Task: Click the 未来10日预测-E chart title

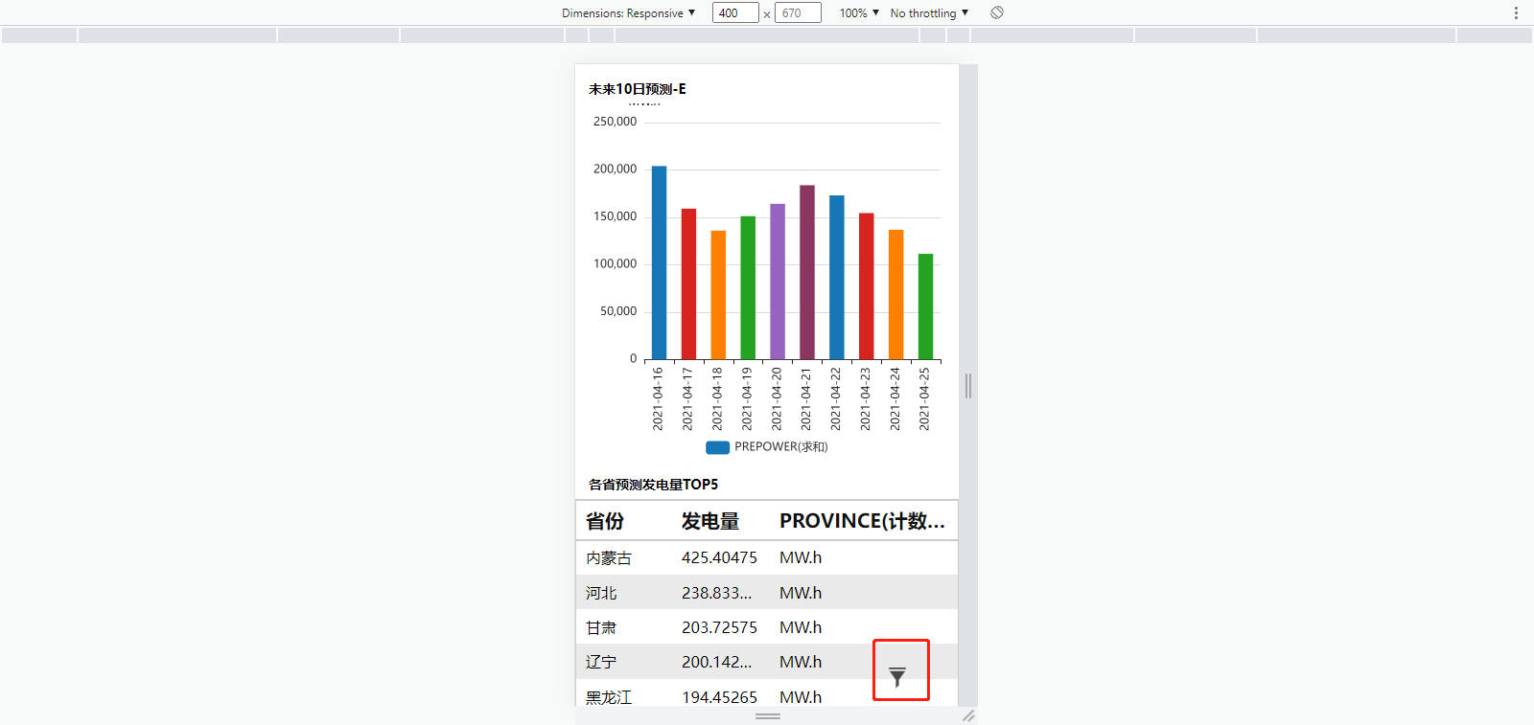Action: (638, 89)
